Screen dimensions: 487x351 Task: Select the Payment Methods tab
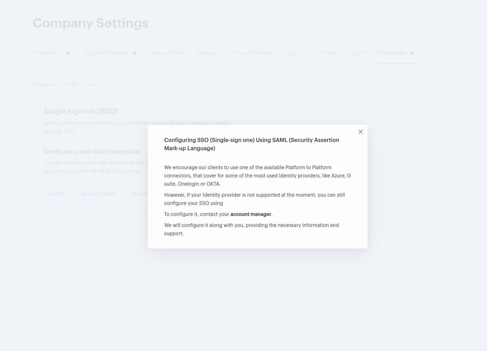pos(251,53)
